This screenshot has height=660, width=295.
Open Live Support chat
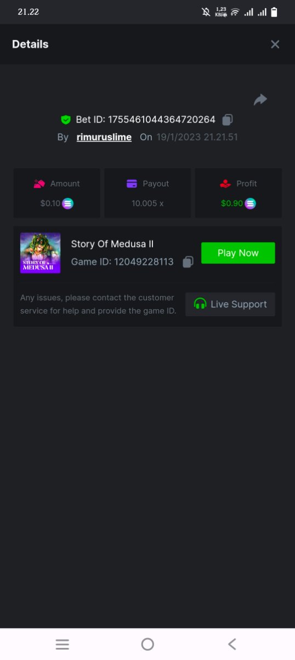coord(230,304)
